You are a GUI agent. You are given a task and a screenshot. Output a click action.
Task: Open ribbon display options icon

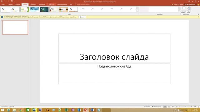coord(189,1)
